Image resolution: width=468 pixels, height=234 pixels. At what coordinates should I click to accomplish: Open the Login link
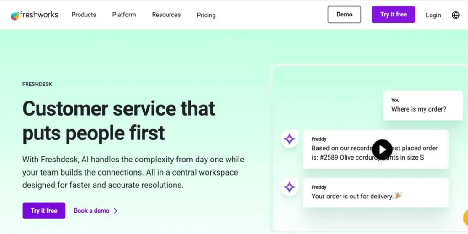[433, 15]
